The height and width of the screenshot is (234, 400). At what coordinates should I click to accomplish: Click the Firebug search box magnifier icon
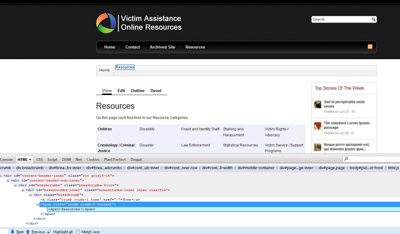point(346,159)
